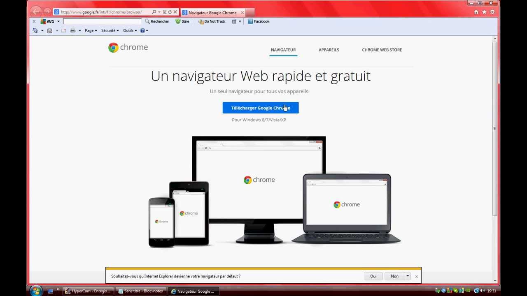Screen dimensions: 527x296
Task: Click the Chrome logo in the page header
Action: (x=128, y=47)
